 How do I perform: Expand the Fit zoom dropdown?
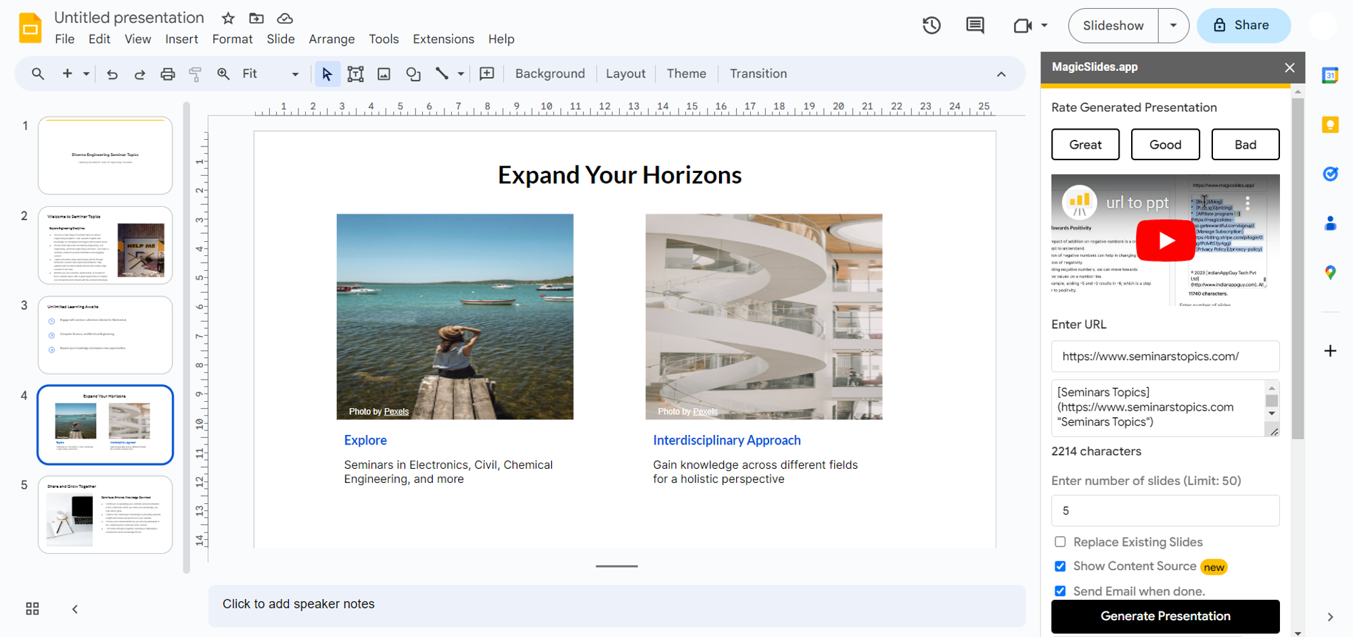(x=295, y=74)
